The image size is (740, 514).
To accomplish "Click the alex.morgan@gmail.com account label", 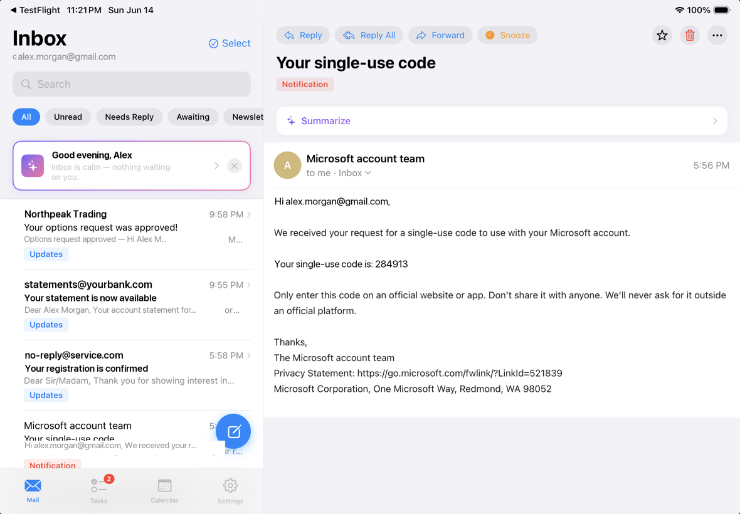I will [x=66, y=57].
